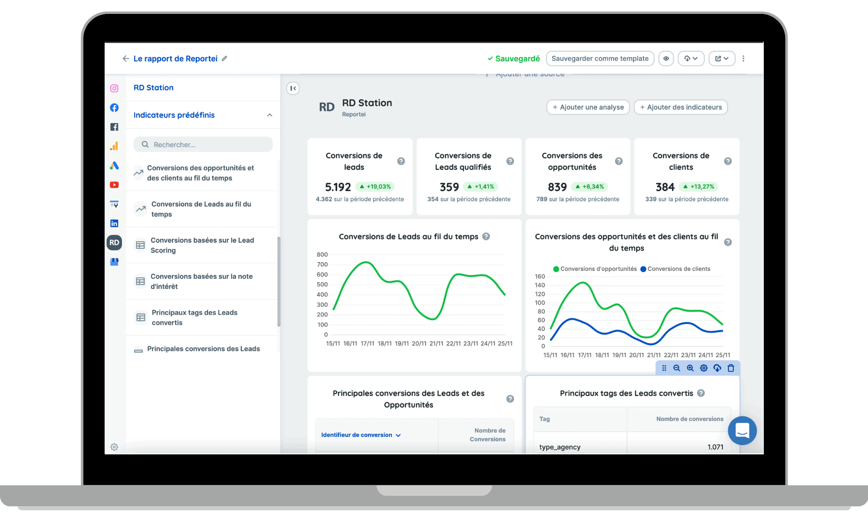Select the Google Ads source icon
This screenshot has width=868, height=521.
coord(114,165)
